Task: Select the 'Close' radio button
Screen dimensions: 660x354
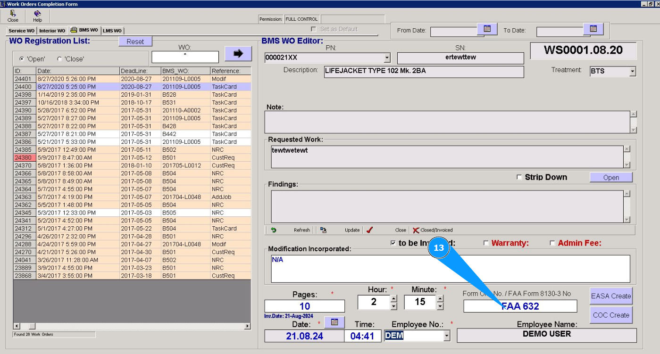Action: pyautogui.click(x=59, y=59)
